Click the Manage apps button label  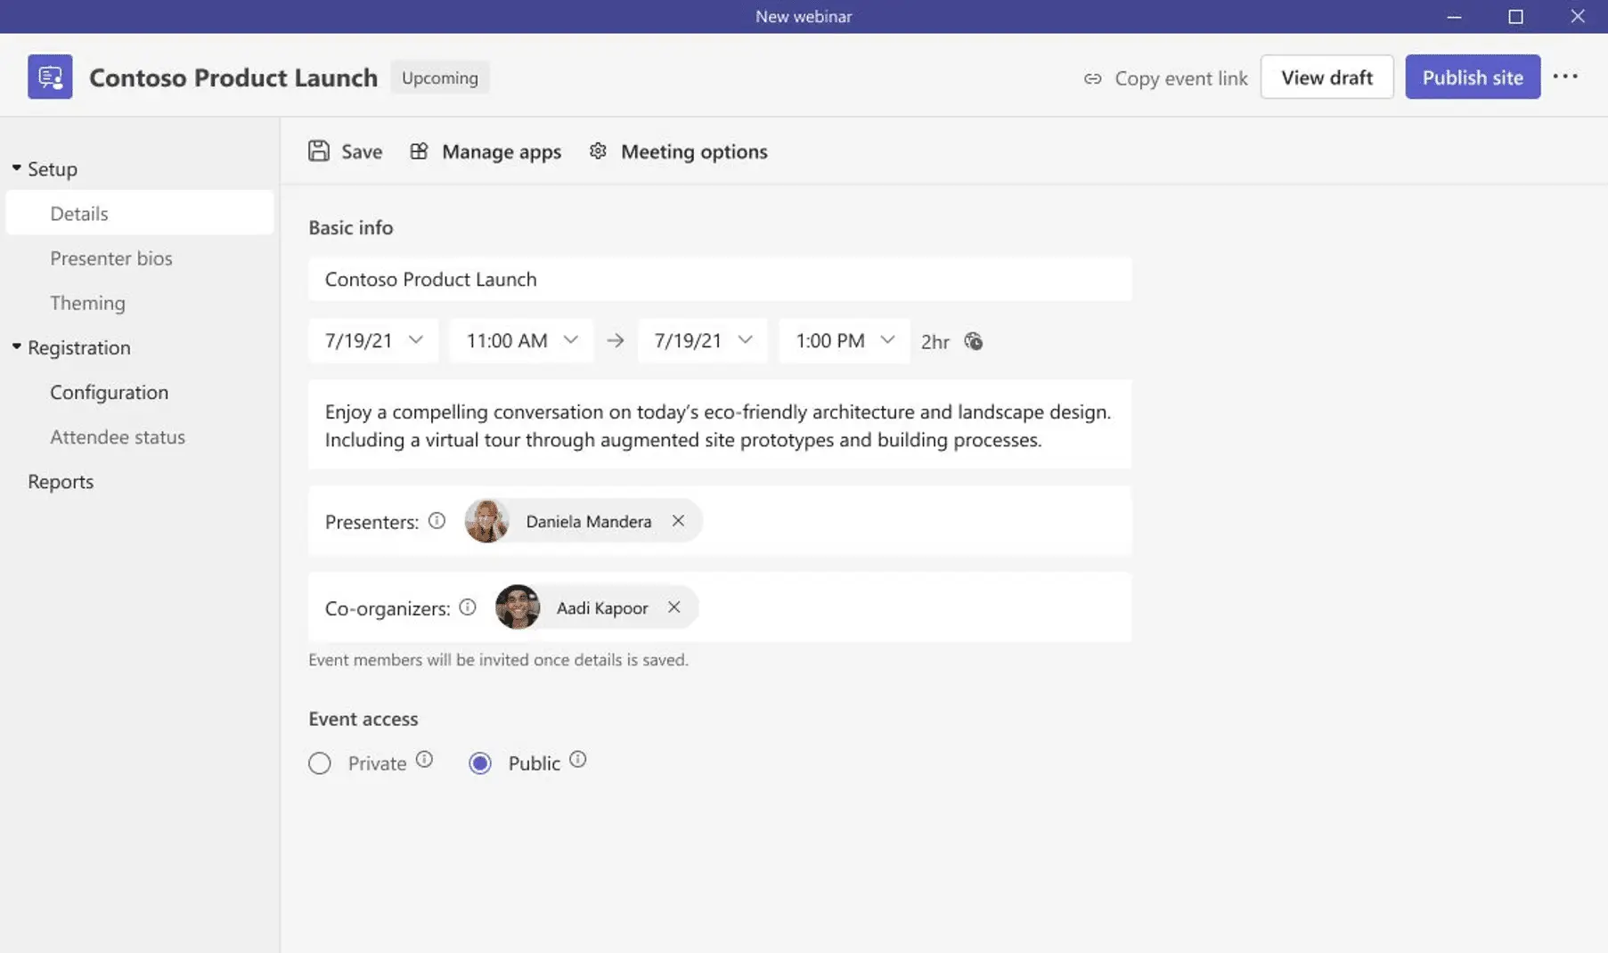click(502, 151)
